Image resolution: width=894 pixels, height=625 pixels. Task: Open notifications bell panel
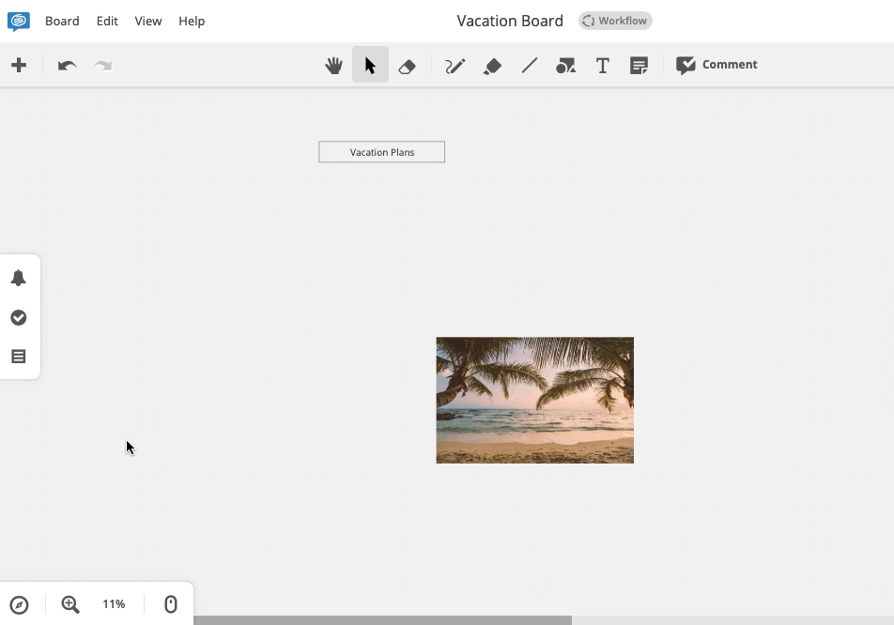[x=19, y=279]
